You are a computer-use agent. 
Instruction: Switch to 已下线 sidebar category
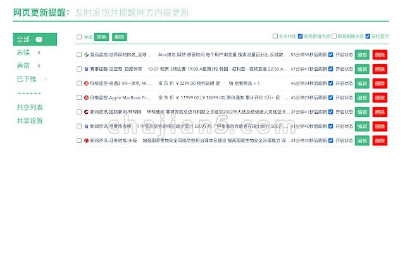coord(27,78)
